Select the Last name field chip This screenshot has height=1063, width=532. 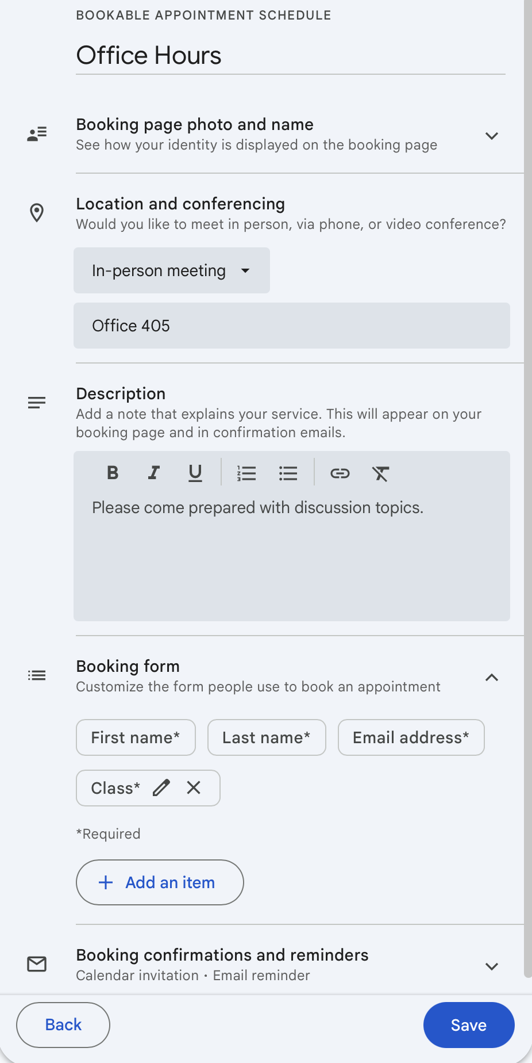coord(267,737)
